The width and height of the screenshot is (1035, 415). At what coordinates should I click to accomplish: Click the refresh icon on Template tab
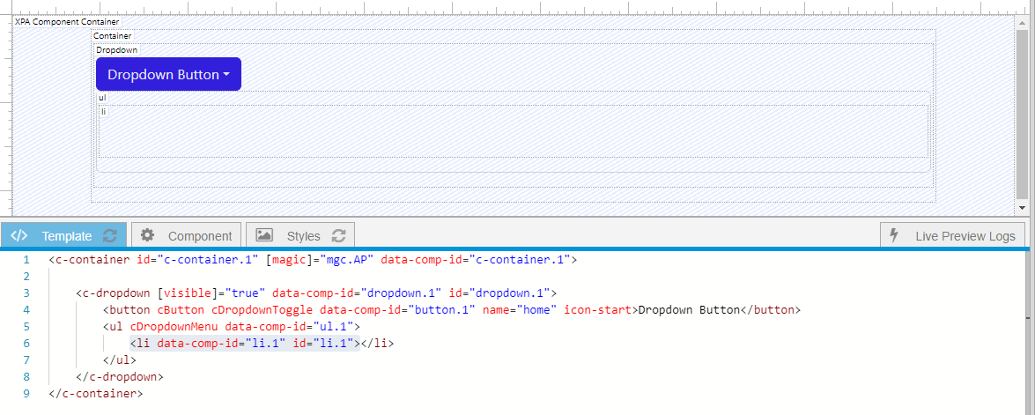click(110, 235)
